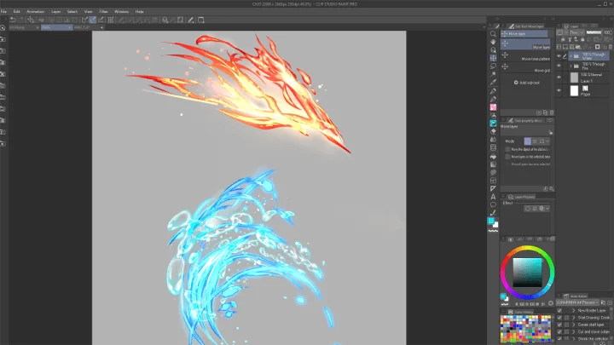The image size is (614, 345).
Task: Expand the 'Cut and move cubes' auto action
Action: coord(574,331)
